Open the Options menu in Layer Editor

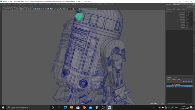point(174,79)
